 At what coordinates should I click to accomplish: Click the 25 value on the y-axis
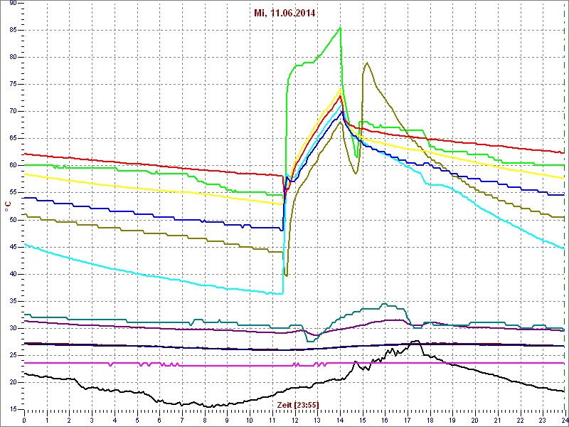[12, 355]
